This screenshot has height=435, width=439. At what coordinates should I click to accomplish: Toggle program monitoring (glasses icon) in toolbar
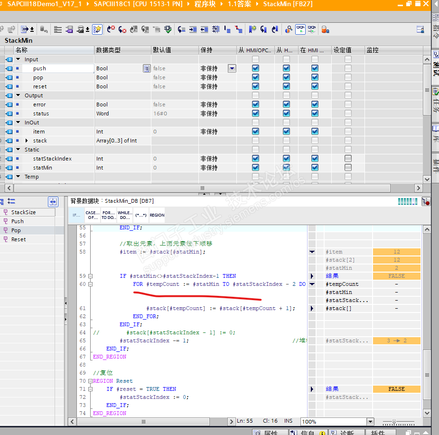pos(300,29)
